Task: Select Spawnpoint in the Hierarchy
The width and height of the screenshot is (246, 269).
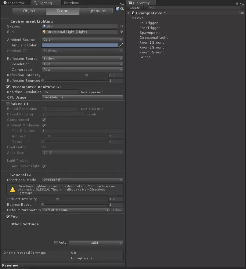Action: click(x=150, y=33)
